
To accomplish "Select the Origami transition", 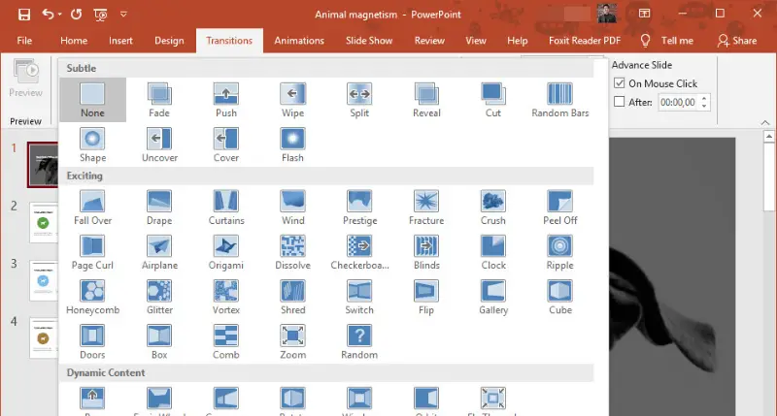I will click(x=226, y=252).
